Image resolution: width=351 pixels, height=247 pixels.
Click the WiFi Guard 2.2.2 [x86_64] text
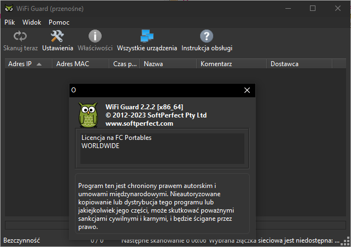[144, 107]
